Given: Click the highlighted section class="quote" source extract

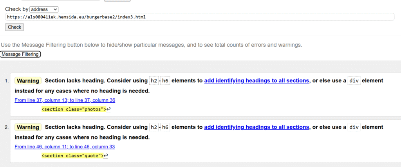Looking at the screenshot, I should pos(72,156).
